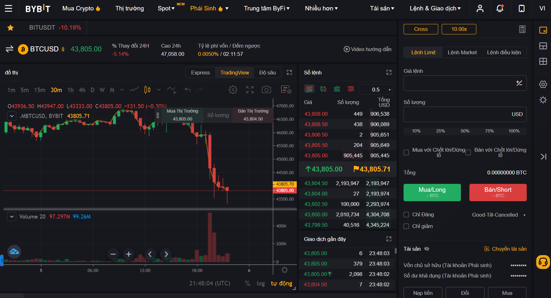Open the Lệnh & Giao dịch dropdown

[x=435, y=9]
